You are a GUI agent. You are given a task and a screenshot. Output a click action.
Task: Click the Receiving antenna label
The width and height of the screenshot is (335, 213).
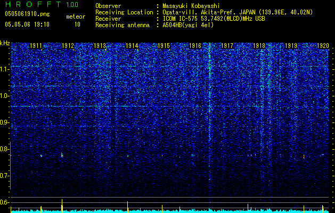click(122, 25)
